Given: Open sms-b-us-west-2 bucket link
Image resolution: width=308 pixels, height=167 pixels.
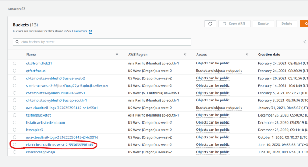Looking at the screenshot, I should click(x=67, y=86).
